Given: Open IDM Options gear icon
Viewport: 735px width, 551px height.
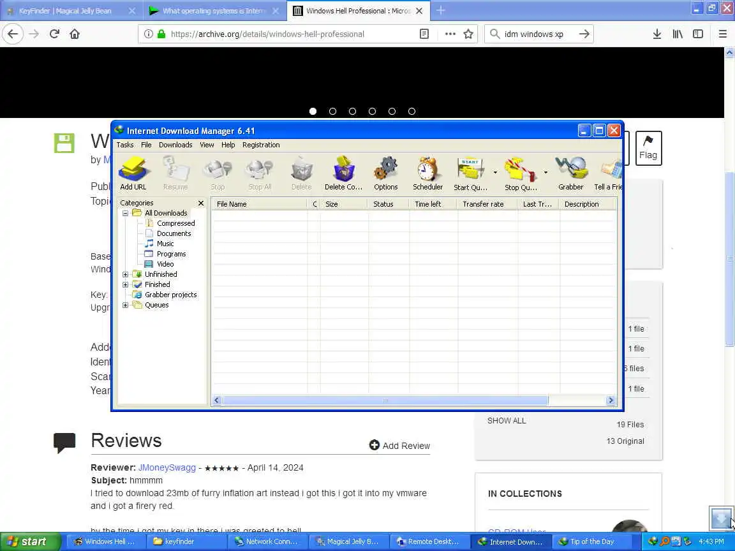Looking at the screenshot, I should pos(386,173).
